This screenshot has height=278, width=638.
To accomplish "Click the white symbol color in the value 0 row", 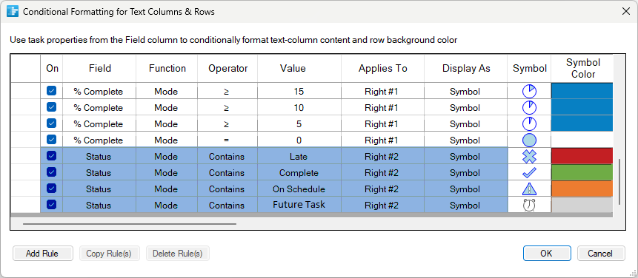I will click(582, 140).
